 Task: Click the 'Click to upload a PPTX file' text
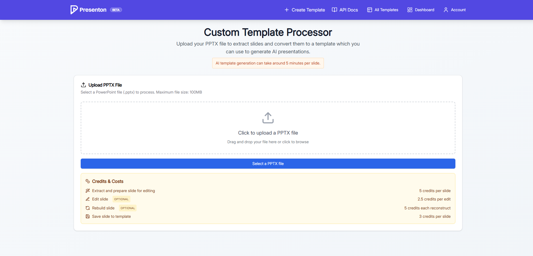tap(268, 133)
